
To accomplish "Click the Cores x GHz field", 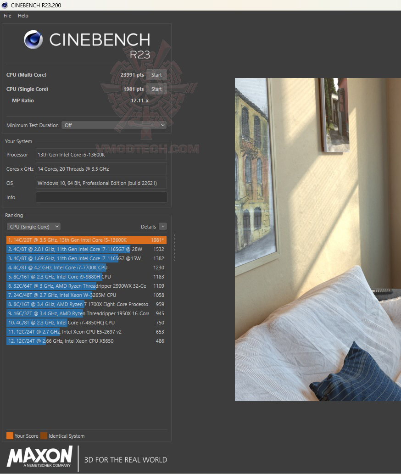I will (x=101, y=169).
